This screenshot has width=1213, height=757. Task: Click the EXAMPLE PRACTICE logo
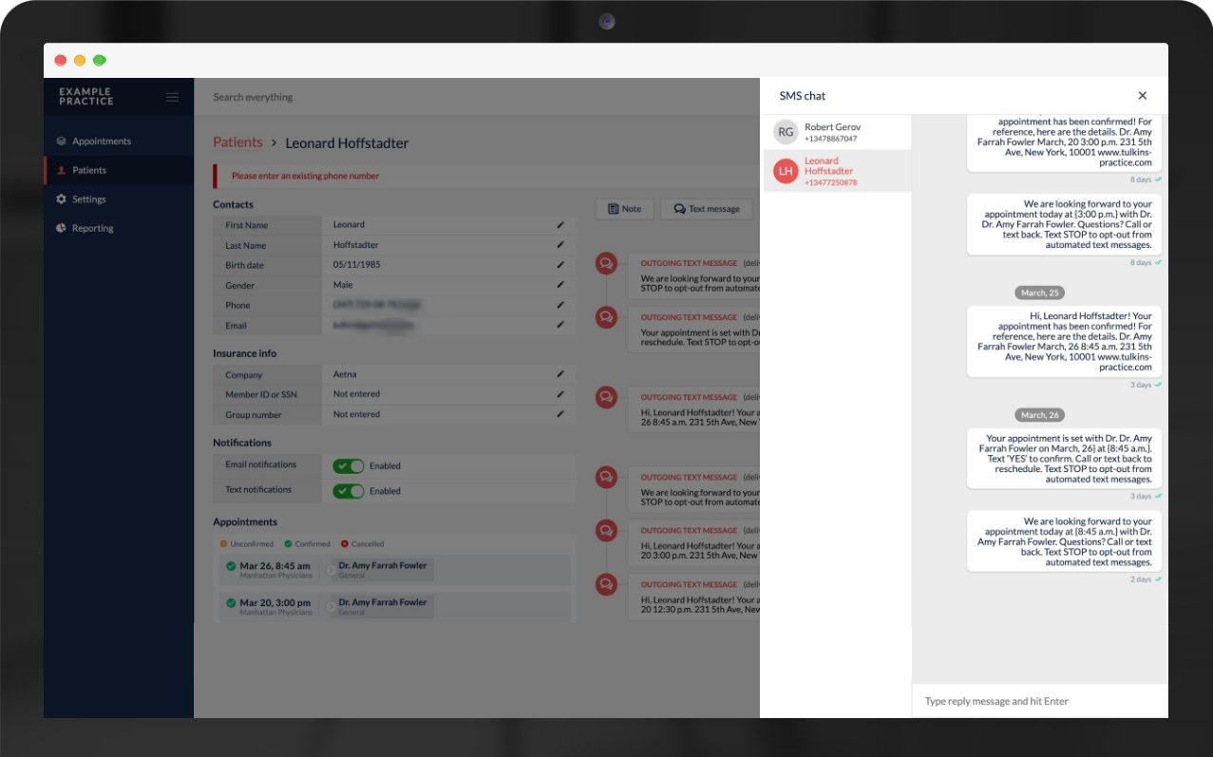pos(86,97)
